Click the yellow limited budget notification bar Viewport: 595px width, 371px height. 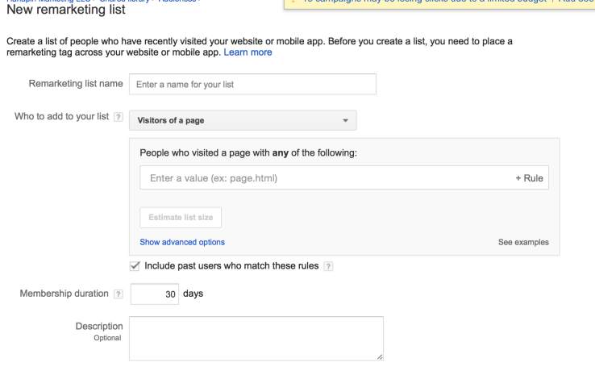click(x=439, y=4)
